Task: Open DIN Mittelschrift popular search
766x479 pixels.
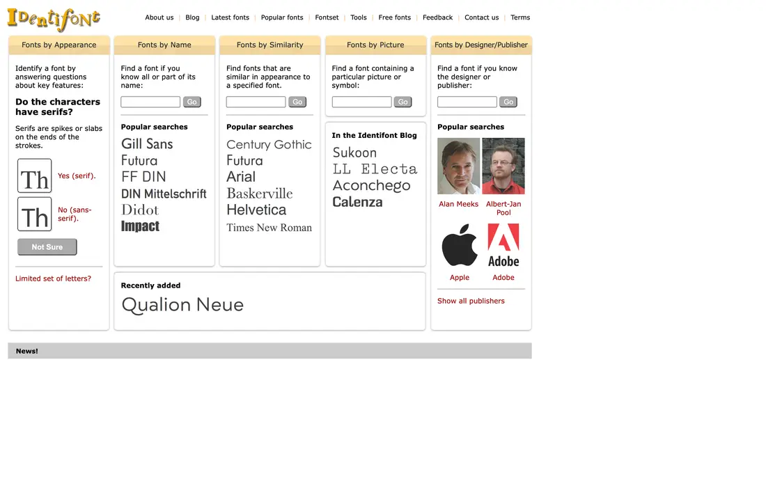Action: (164, 194)
